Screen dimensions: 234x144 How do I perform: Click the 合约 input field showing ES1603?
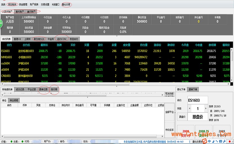(198, 100)
